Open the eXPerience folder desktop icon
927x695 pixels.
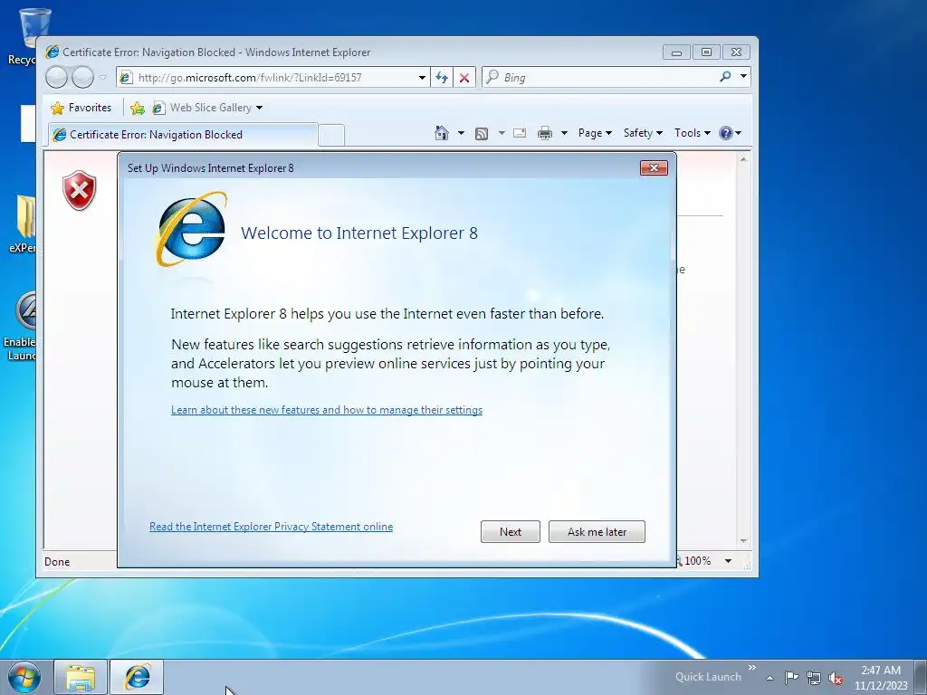(x=24, y=224)
